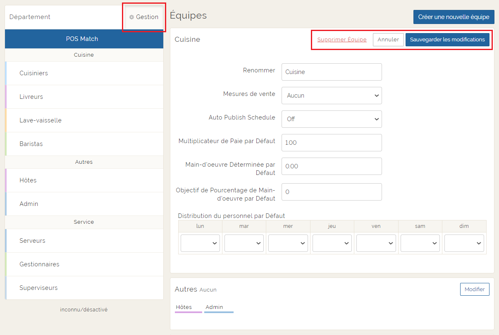Screen dimensions: 499x335
Task: Click the Hôtes tag with purple underline
Action: tap(184, 307)
